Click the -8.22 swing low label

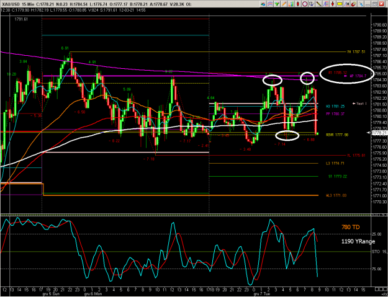[x=115, y=141]
